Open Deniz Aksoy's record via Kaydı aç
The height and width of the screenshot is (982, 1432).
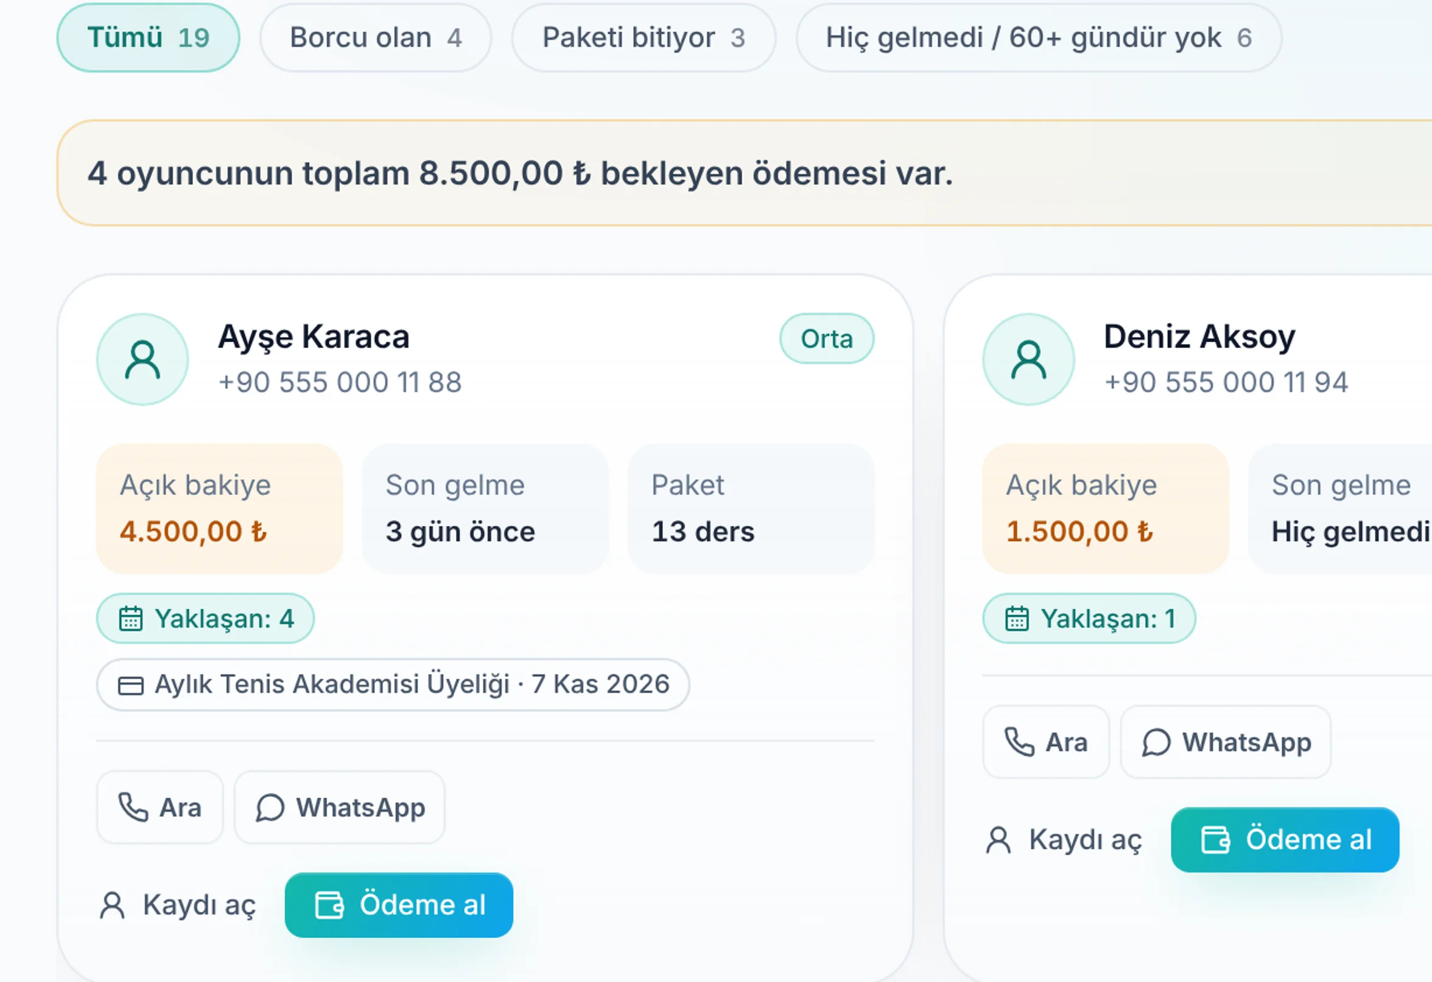point(1063,840)
